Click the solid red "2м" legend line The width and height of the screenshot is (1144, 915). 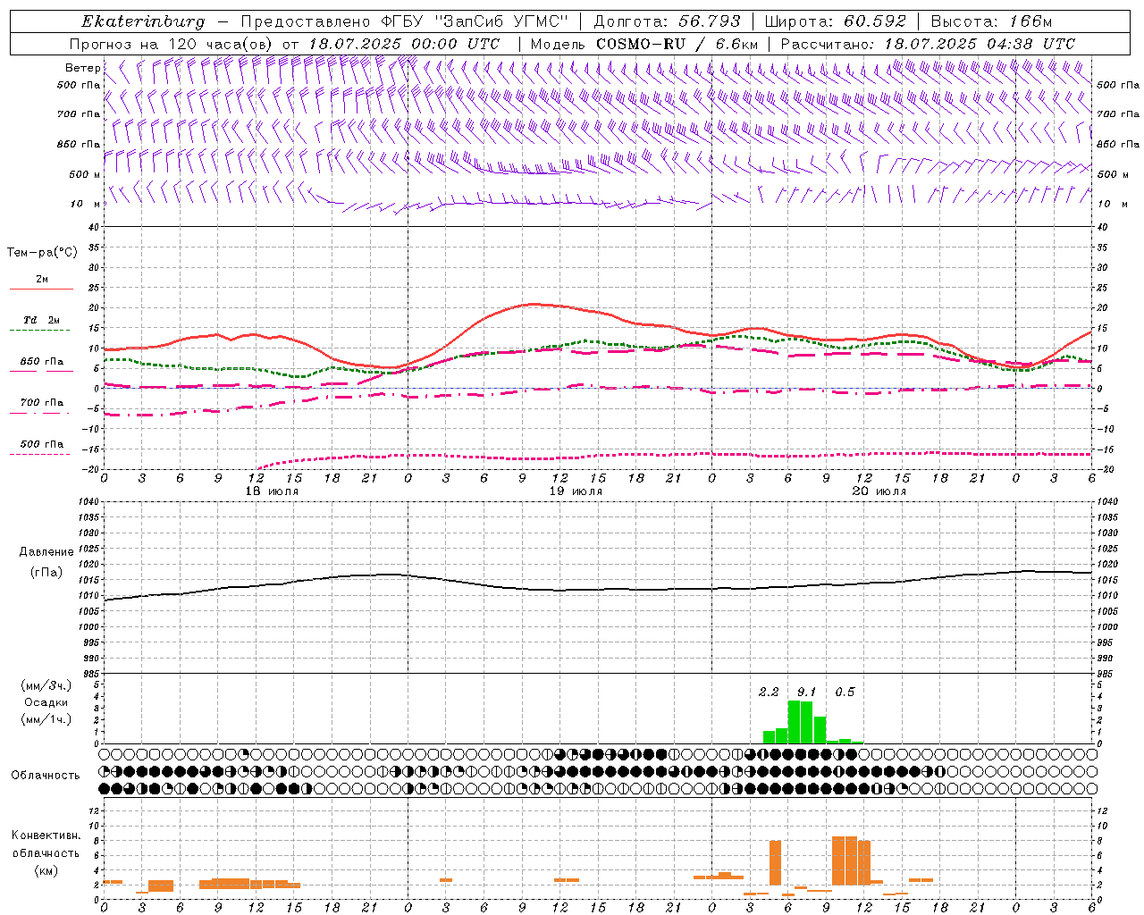pos(41,289)
